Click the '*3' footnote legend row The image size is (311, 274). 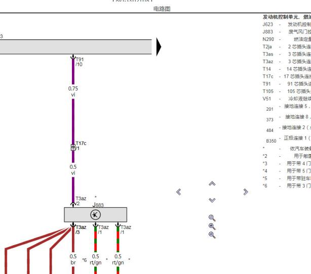tap(287, 163)
